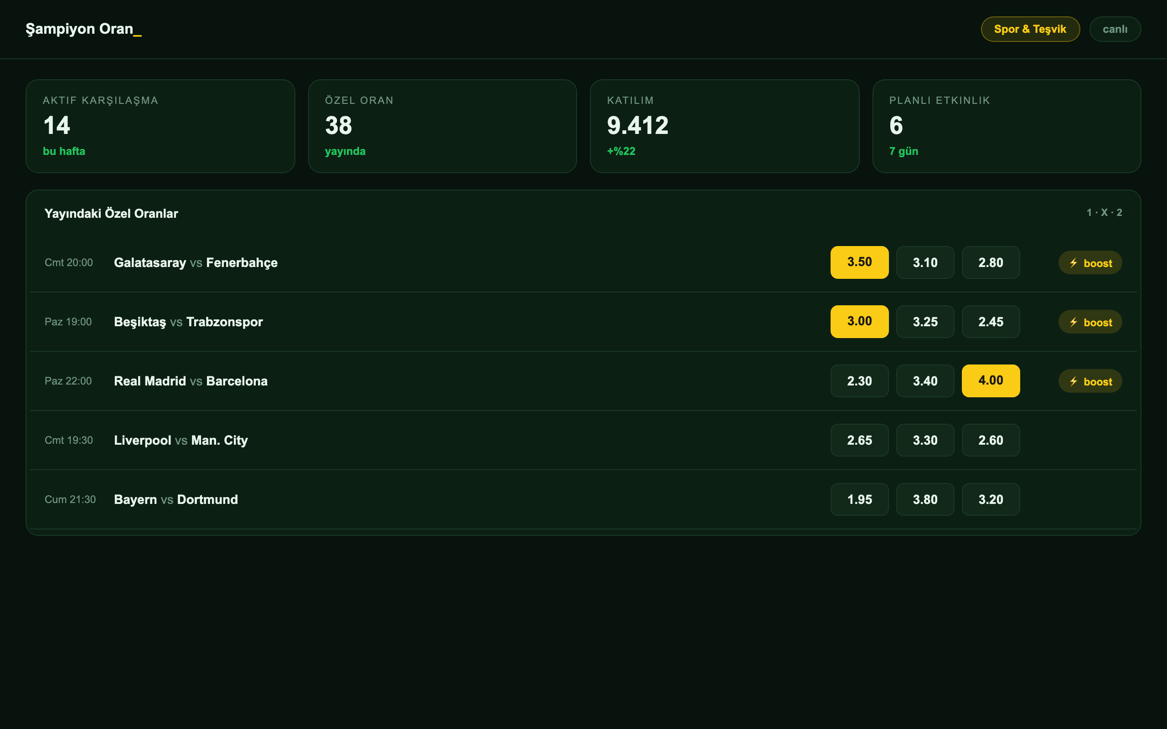Open the Bayern vs Dortmund match row
This screenshot has height=729, width=1167.
coord(583,499)
